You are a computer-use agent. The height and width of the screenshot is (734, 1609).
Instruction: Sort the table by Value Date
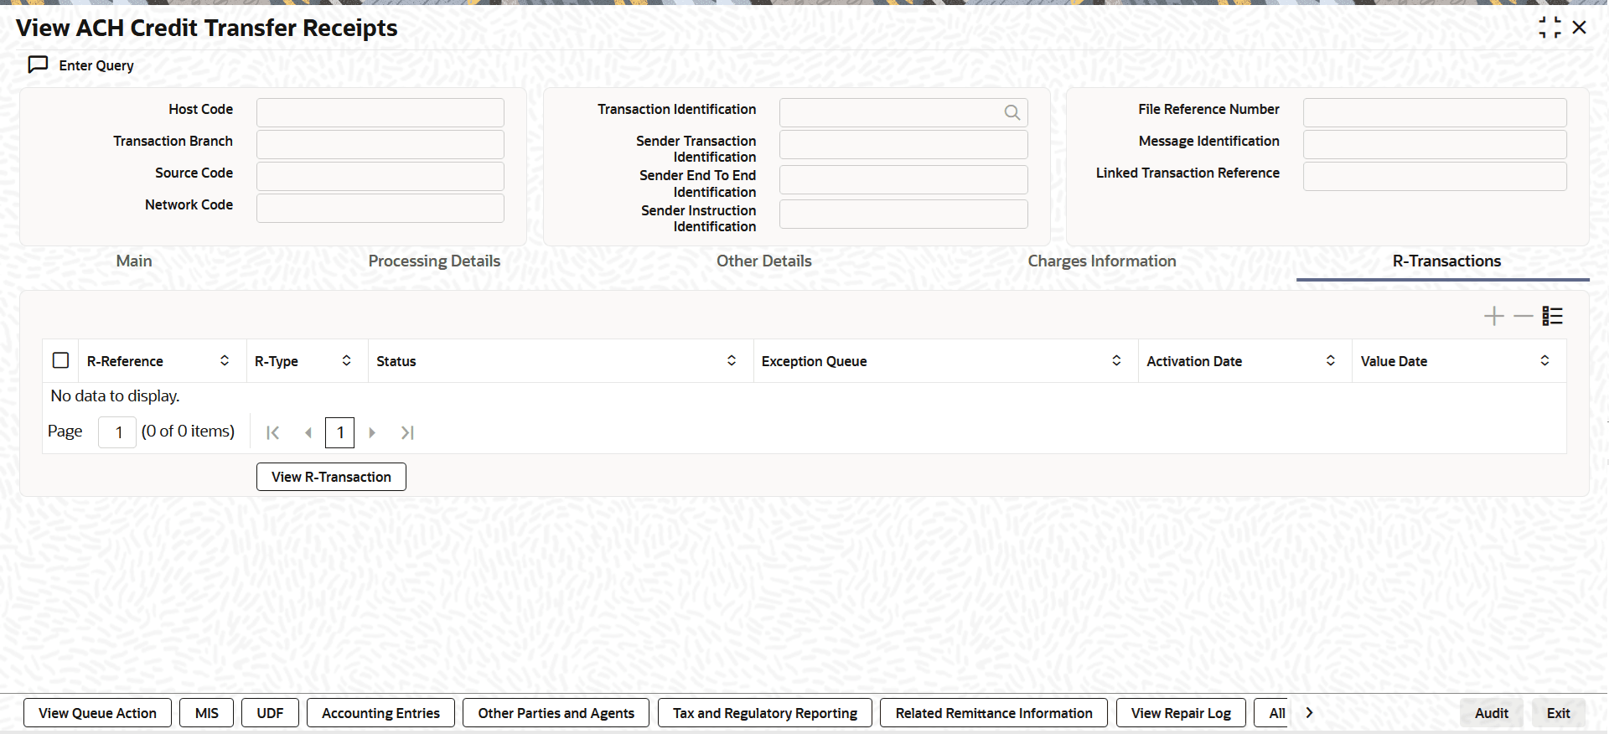(1544, 360)
